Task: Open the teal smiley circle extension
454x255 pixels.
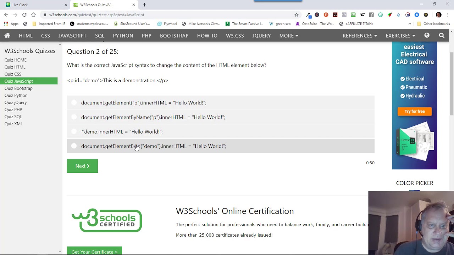Action: [381, 15]
